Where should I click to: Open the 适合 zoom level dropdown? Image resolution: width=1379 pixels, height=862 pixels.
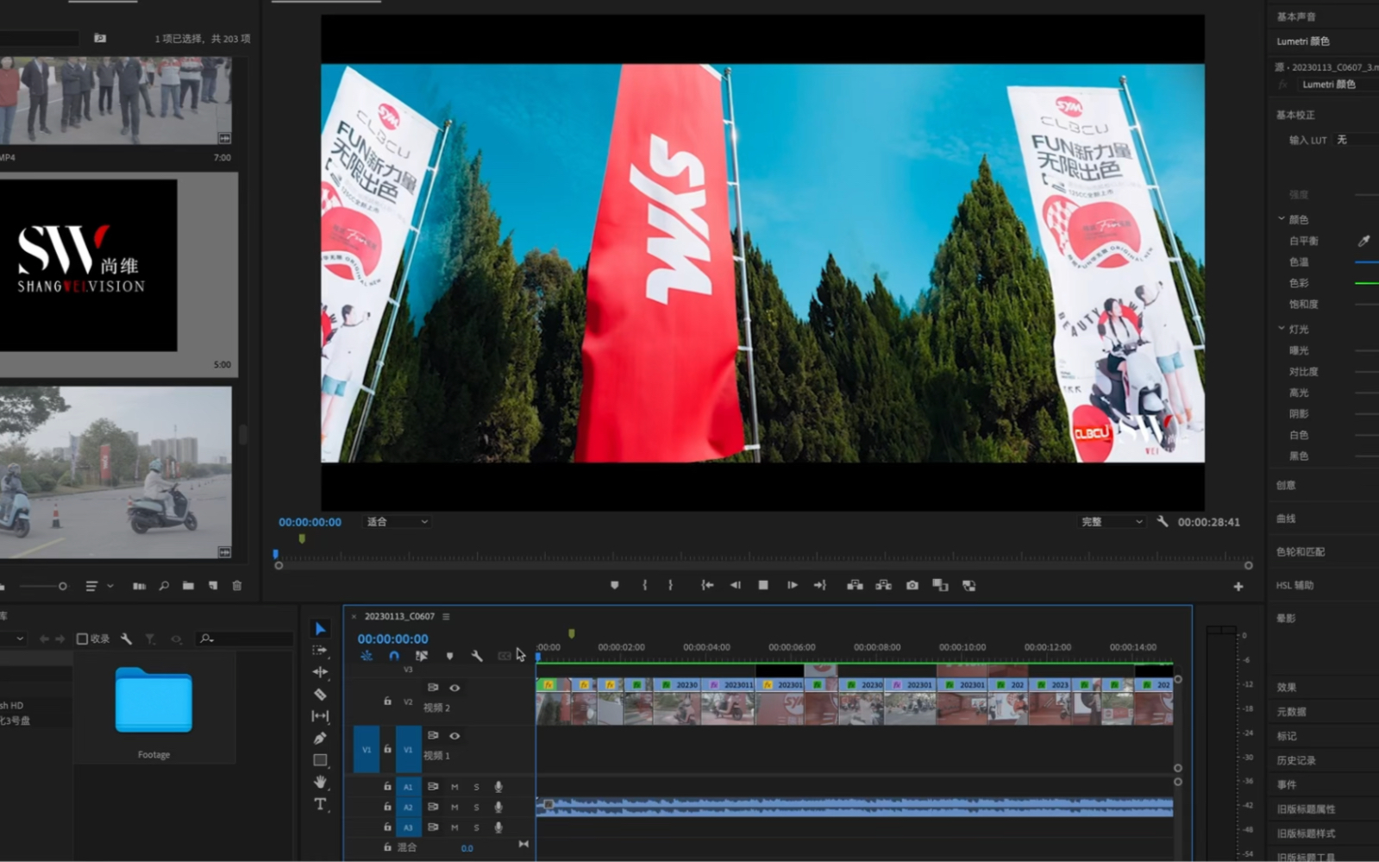pyautogui.click(x=397, y=522)
